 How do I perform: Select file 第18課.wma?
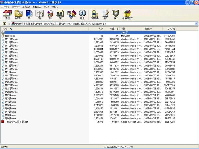[x=11, y=66]
